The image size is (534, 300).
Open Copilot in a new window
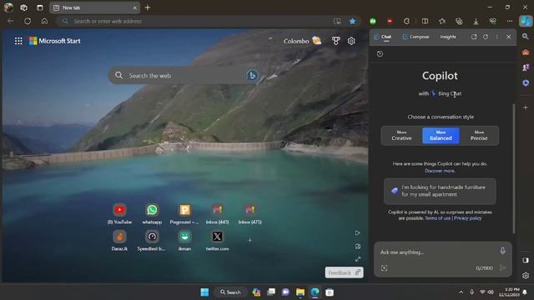point(474,37)
